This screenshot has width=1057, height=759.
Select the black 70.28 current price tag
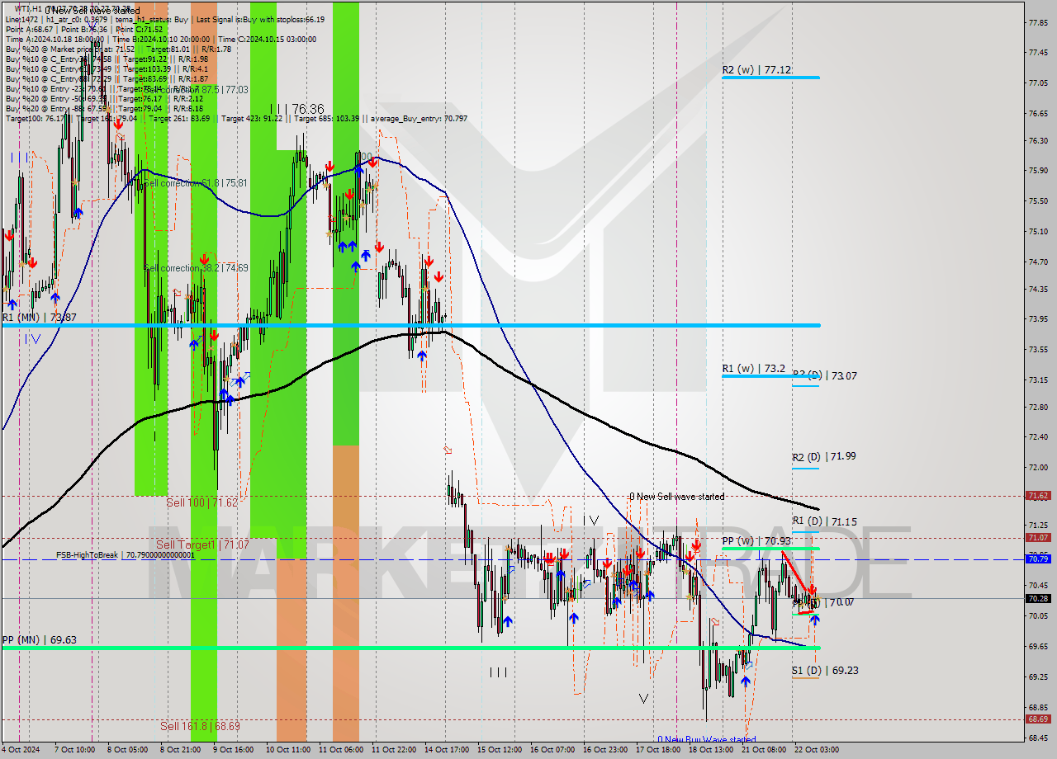click(1038, 598)
